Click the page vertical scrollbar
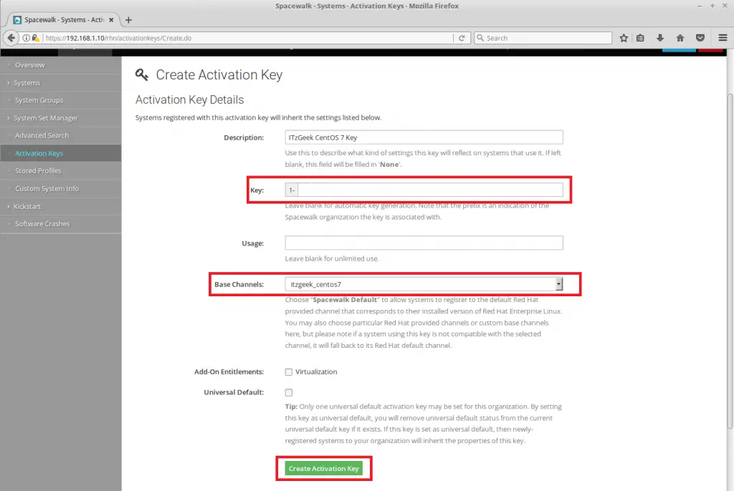The image size is (734, 491). tap(730, 262)
